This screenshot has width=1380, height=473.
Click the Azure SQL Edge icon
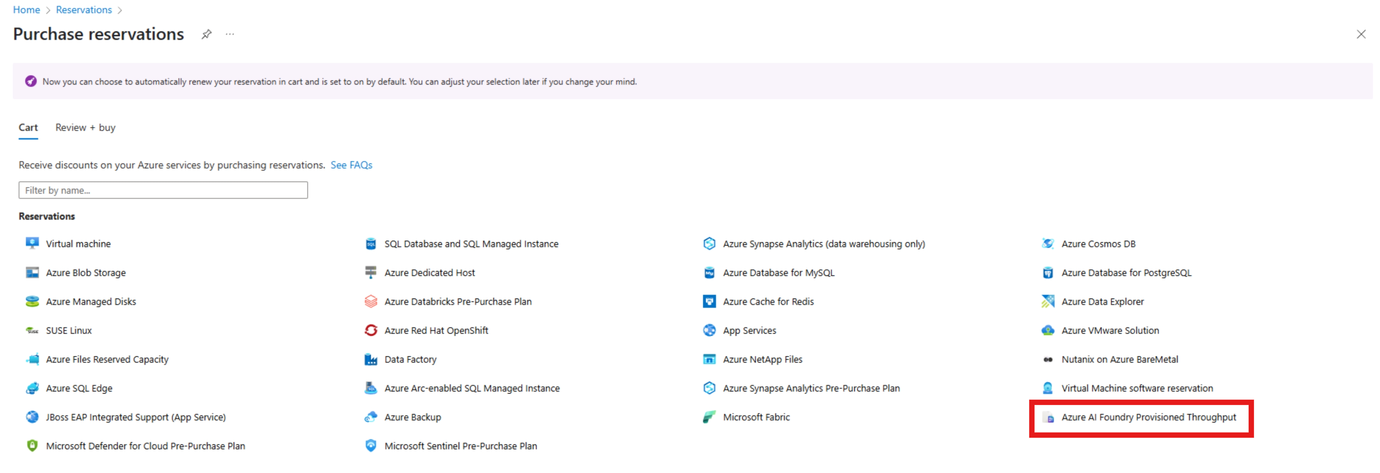coord(32,388)
